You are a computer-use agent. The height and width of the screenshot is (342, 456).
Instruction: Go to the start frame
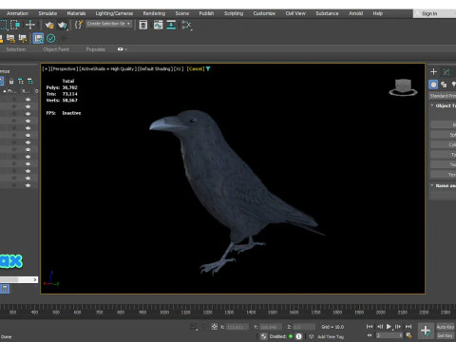[x=370, y=327]
